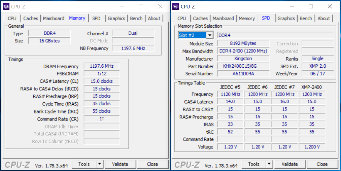The width and height of the screenshot is (341, 171).
Task: Click the empty DRAM Idle Timer field
Action: tap(102, 127)
